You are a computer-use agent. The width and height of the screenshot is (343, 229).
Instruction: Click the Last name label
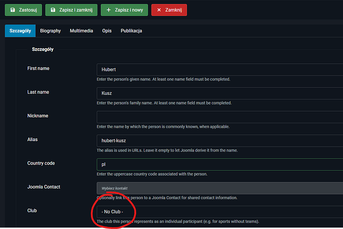[38, 92]
